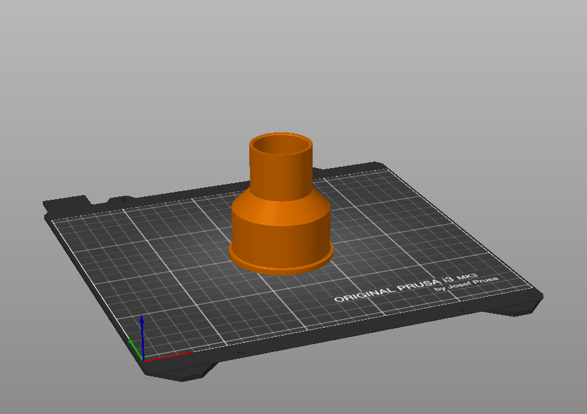Click the bottom flange rim of the model
The width and height of the screenshot is (587, 414).
[280, 267]
